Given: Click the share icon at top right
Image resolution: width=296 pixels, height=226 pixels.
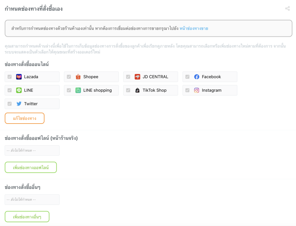Looking at the screenshot, I should pyautogui.click(x=287, y=9).
